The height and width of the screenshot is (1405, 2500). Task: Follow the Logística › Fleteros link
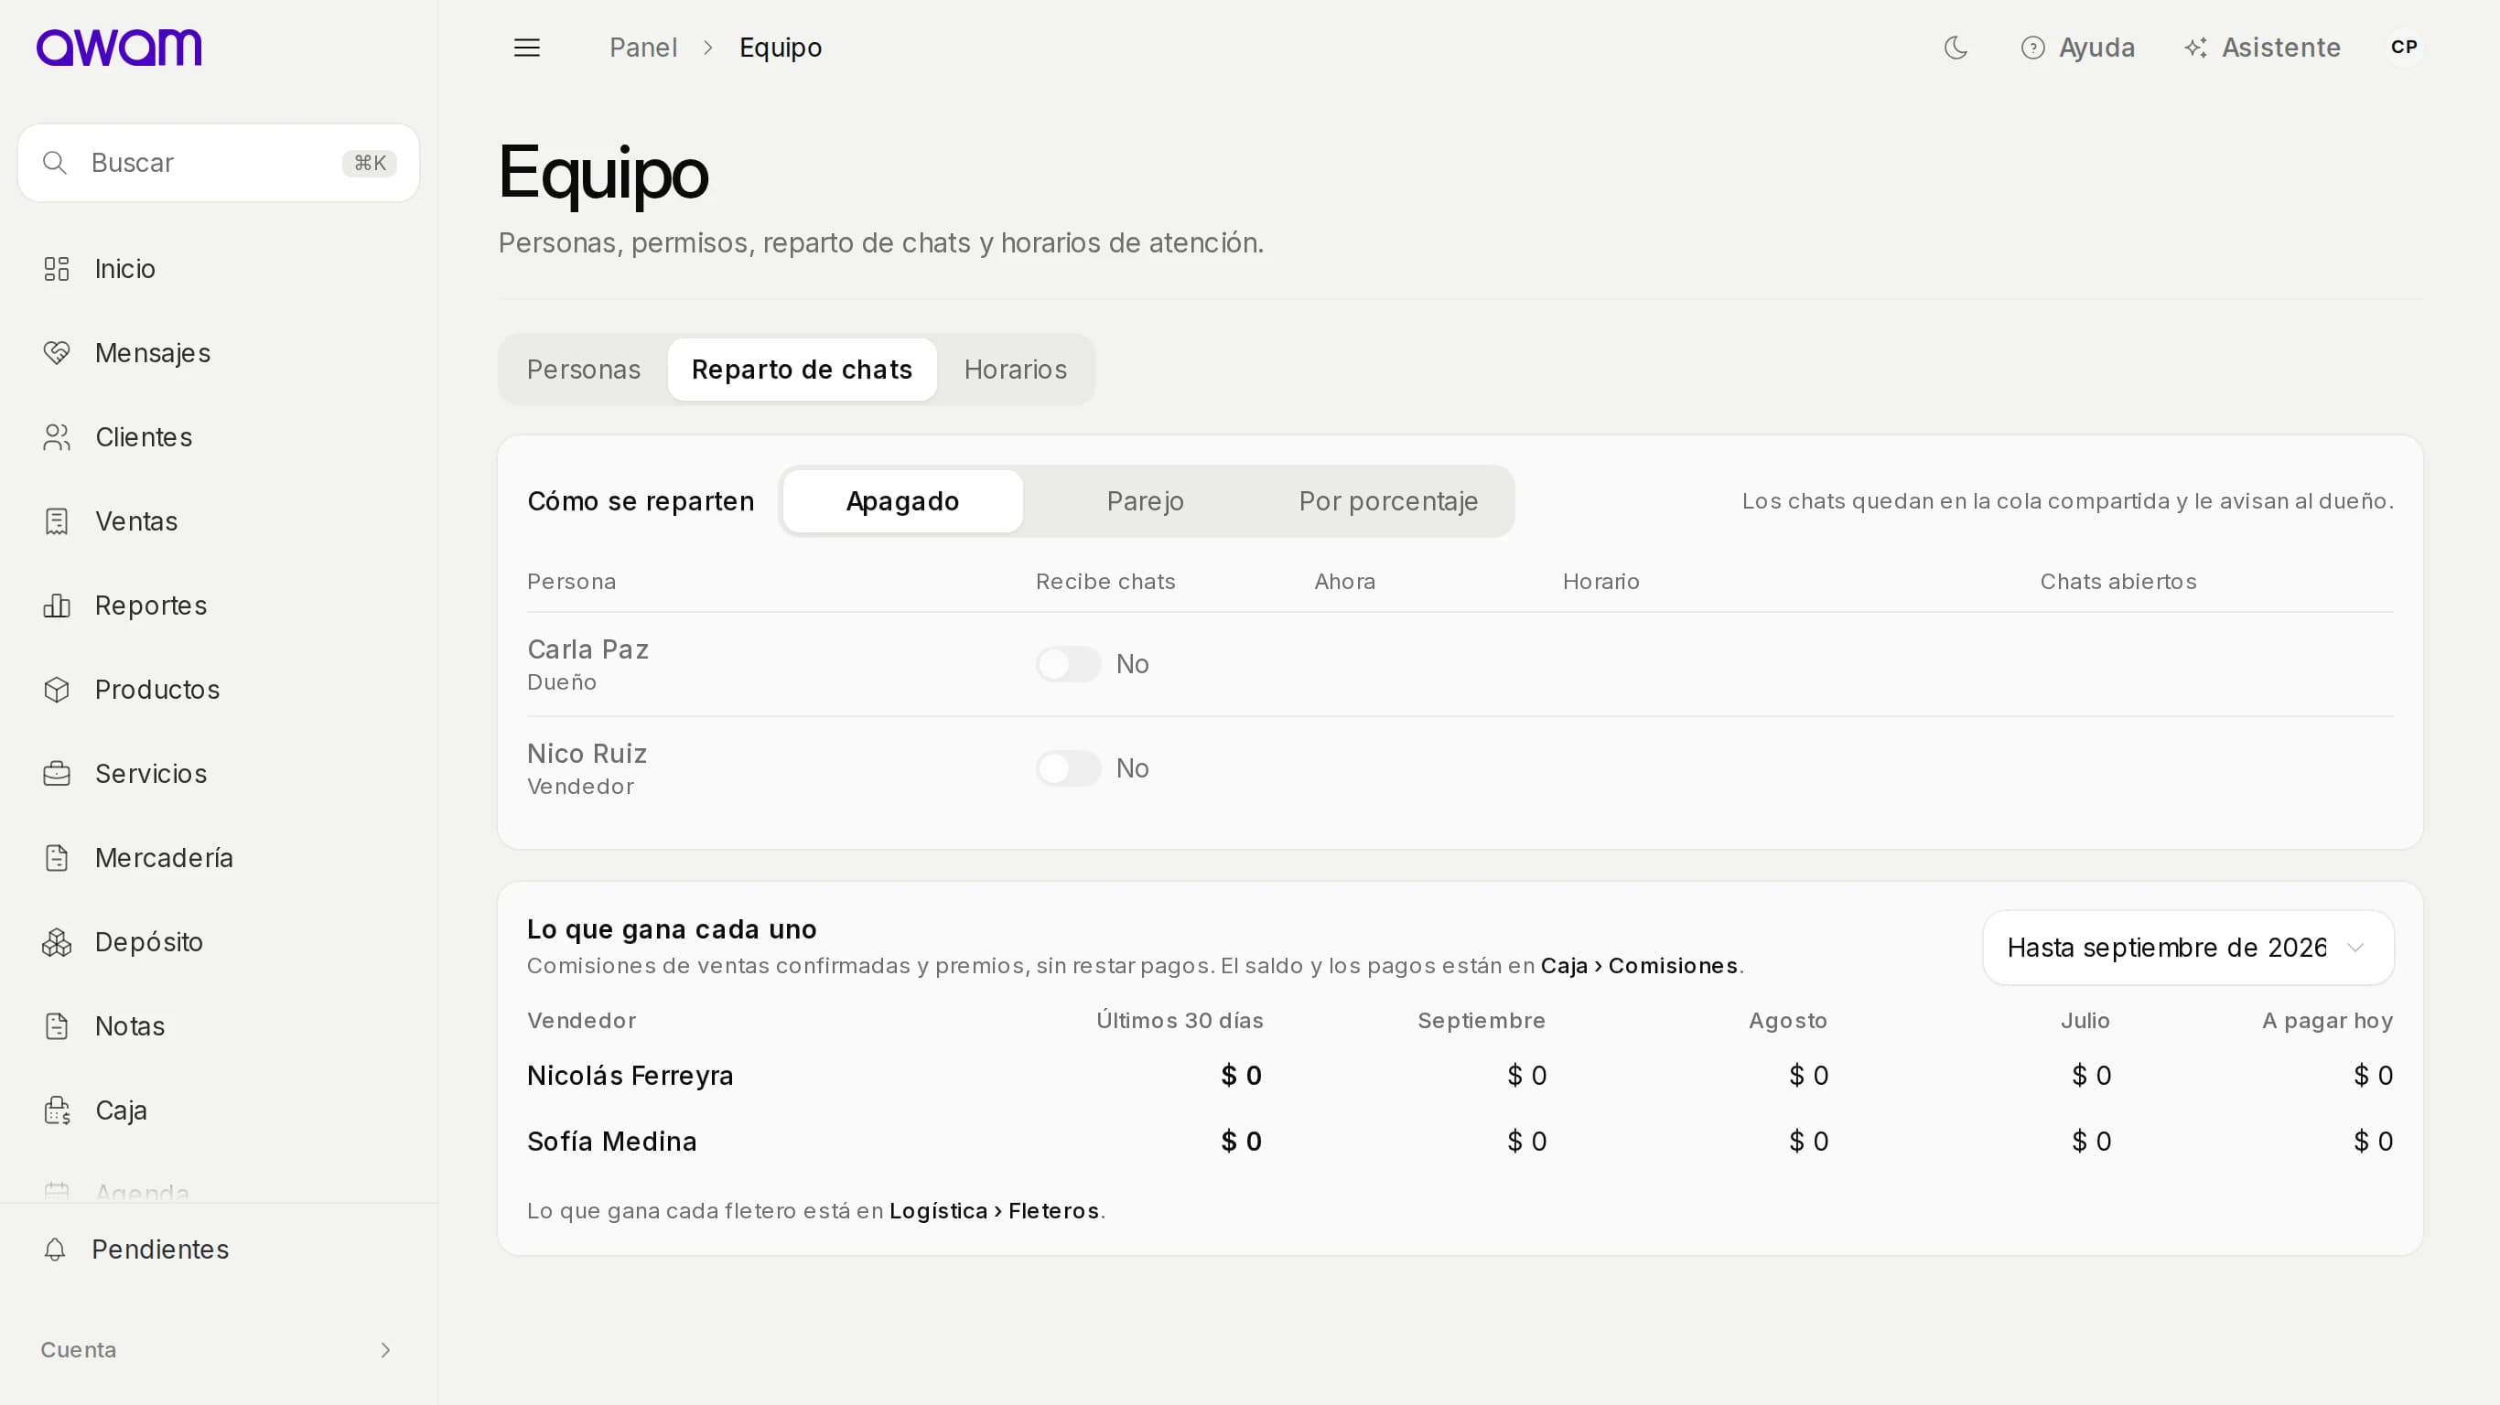click(994, 1211)
